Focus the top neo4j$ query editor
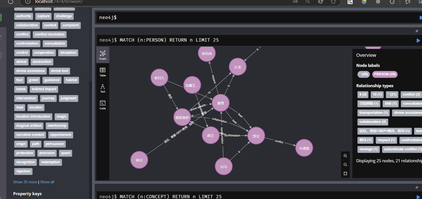The height and width of the screenshot is (199, 422). 254,17
